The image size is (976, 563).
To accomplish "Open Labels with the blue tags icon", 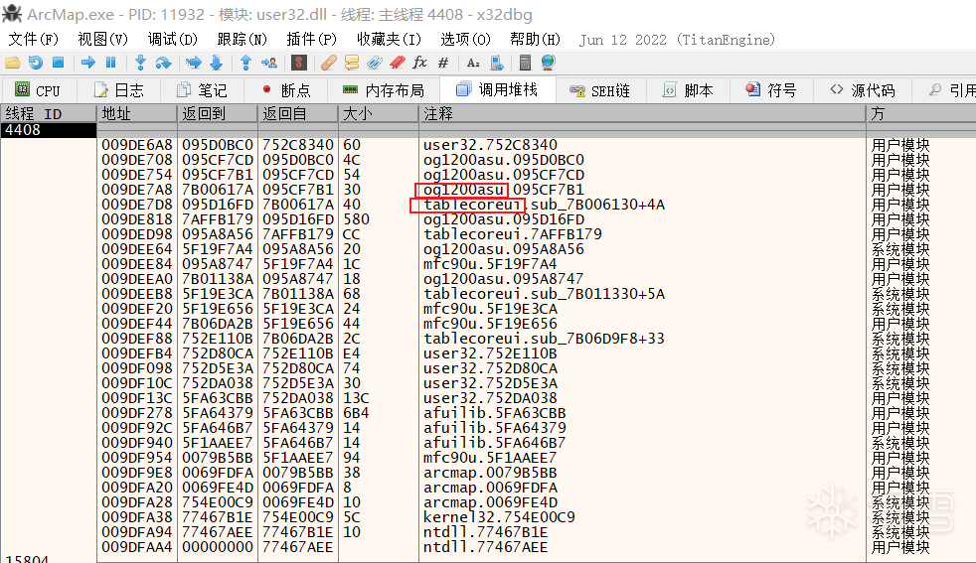I will pos(374,63).
